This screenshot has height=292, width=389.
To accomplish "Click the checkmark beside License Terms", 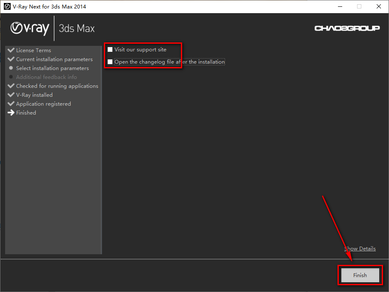I will point(11,50).
